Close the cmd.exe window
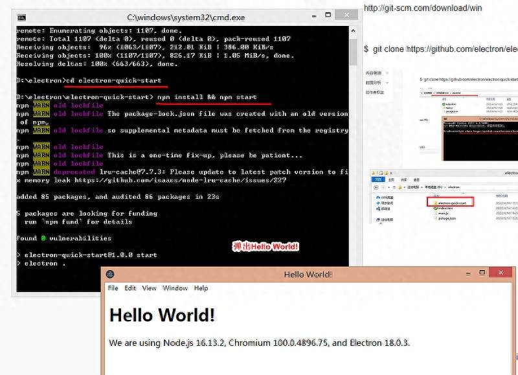 tap(346, 14)
